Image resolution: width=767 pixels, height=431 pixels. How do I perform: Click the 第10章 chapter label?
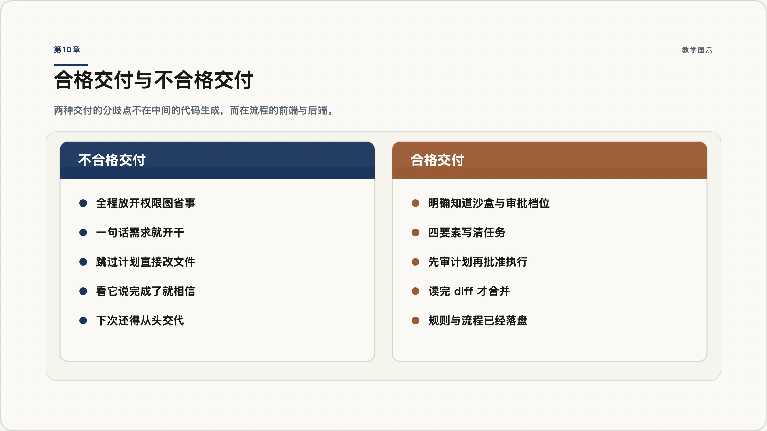click(x=67, y=50)
